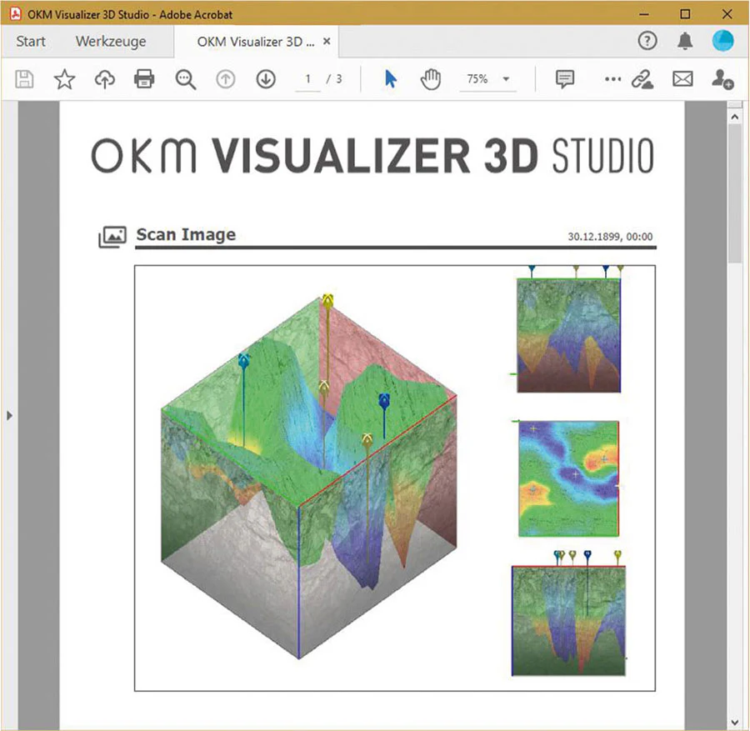
Task: Open the find text magnifier icon
Action: pos(186,79)
